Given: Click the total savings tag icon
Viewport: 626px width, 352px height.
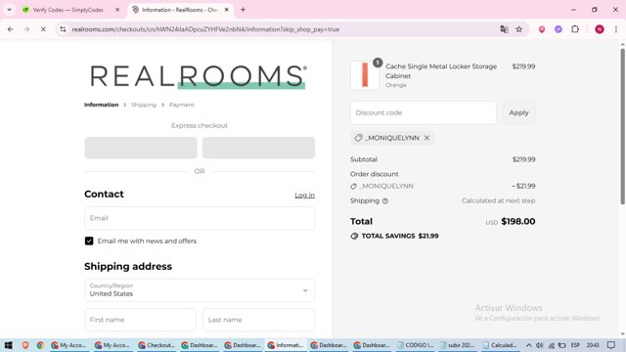Looking at the screenshot, I should (x=354, y=236).
